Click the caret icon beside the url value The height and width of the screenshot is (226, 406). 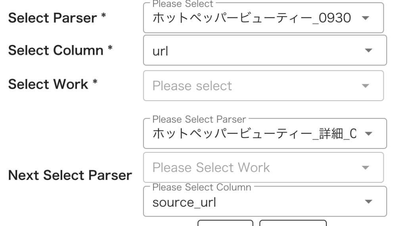coord(368,51)
